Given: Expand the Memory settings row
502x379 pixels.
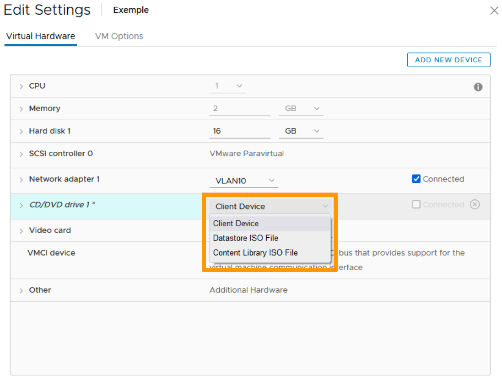Looking at the screenshot, I should (x=21, y=109).
